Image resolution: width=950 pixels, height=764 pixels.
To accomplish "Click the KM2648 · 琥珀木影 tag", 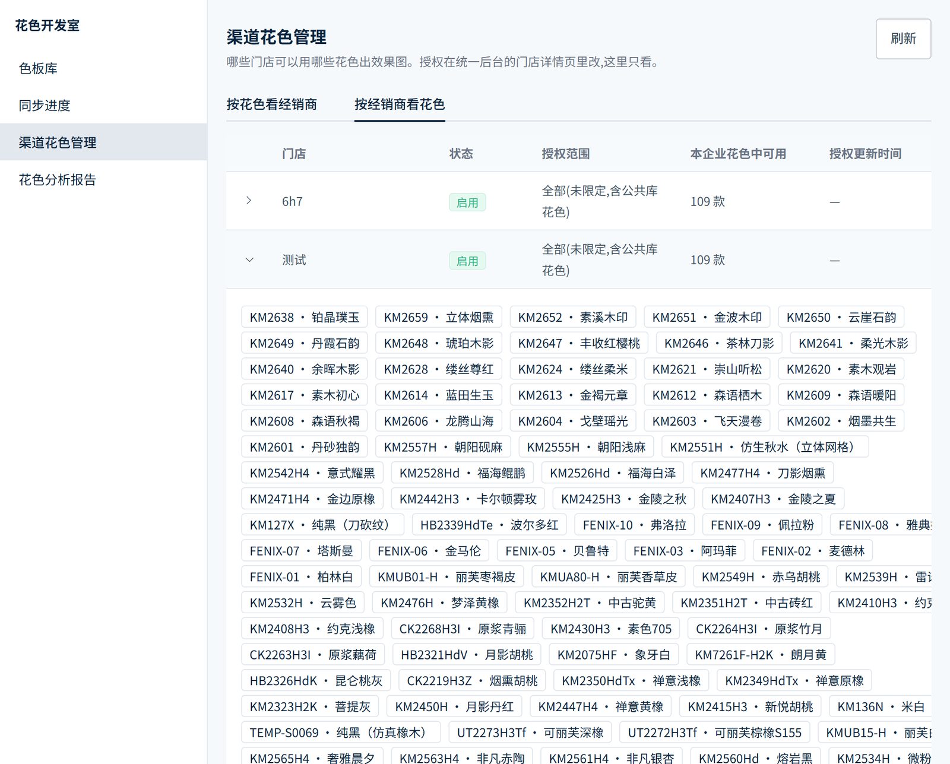I will click(x=439, y=343).
